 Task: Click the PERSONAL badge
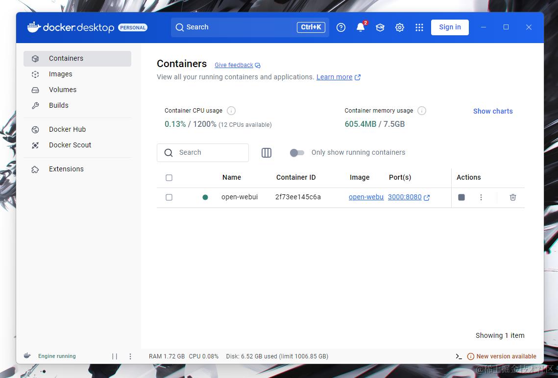(133, 27)
